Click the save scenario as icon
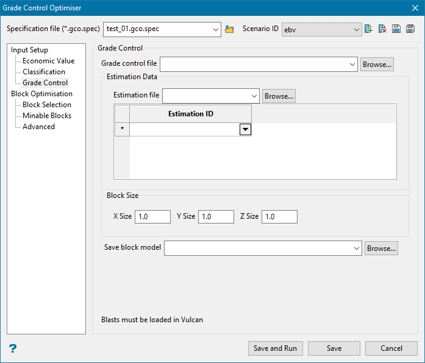 coord(410,29)
